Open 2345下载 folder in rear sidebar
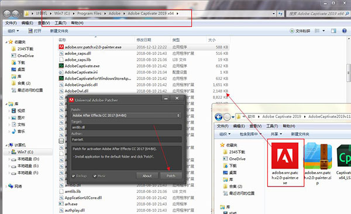Viewport: 351px width, 214px height. click(x=23, y=49)
